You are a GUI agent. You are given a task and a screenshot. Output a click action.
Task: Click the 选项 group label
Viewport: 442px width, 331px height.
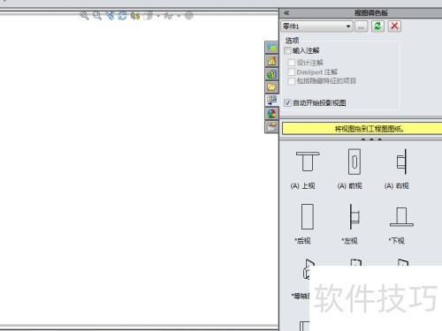point(292,41)
